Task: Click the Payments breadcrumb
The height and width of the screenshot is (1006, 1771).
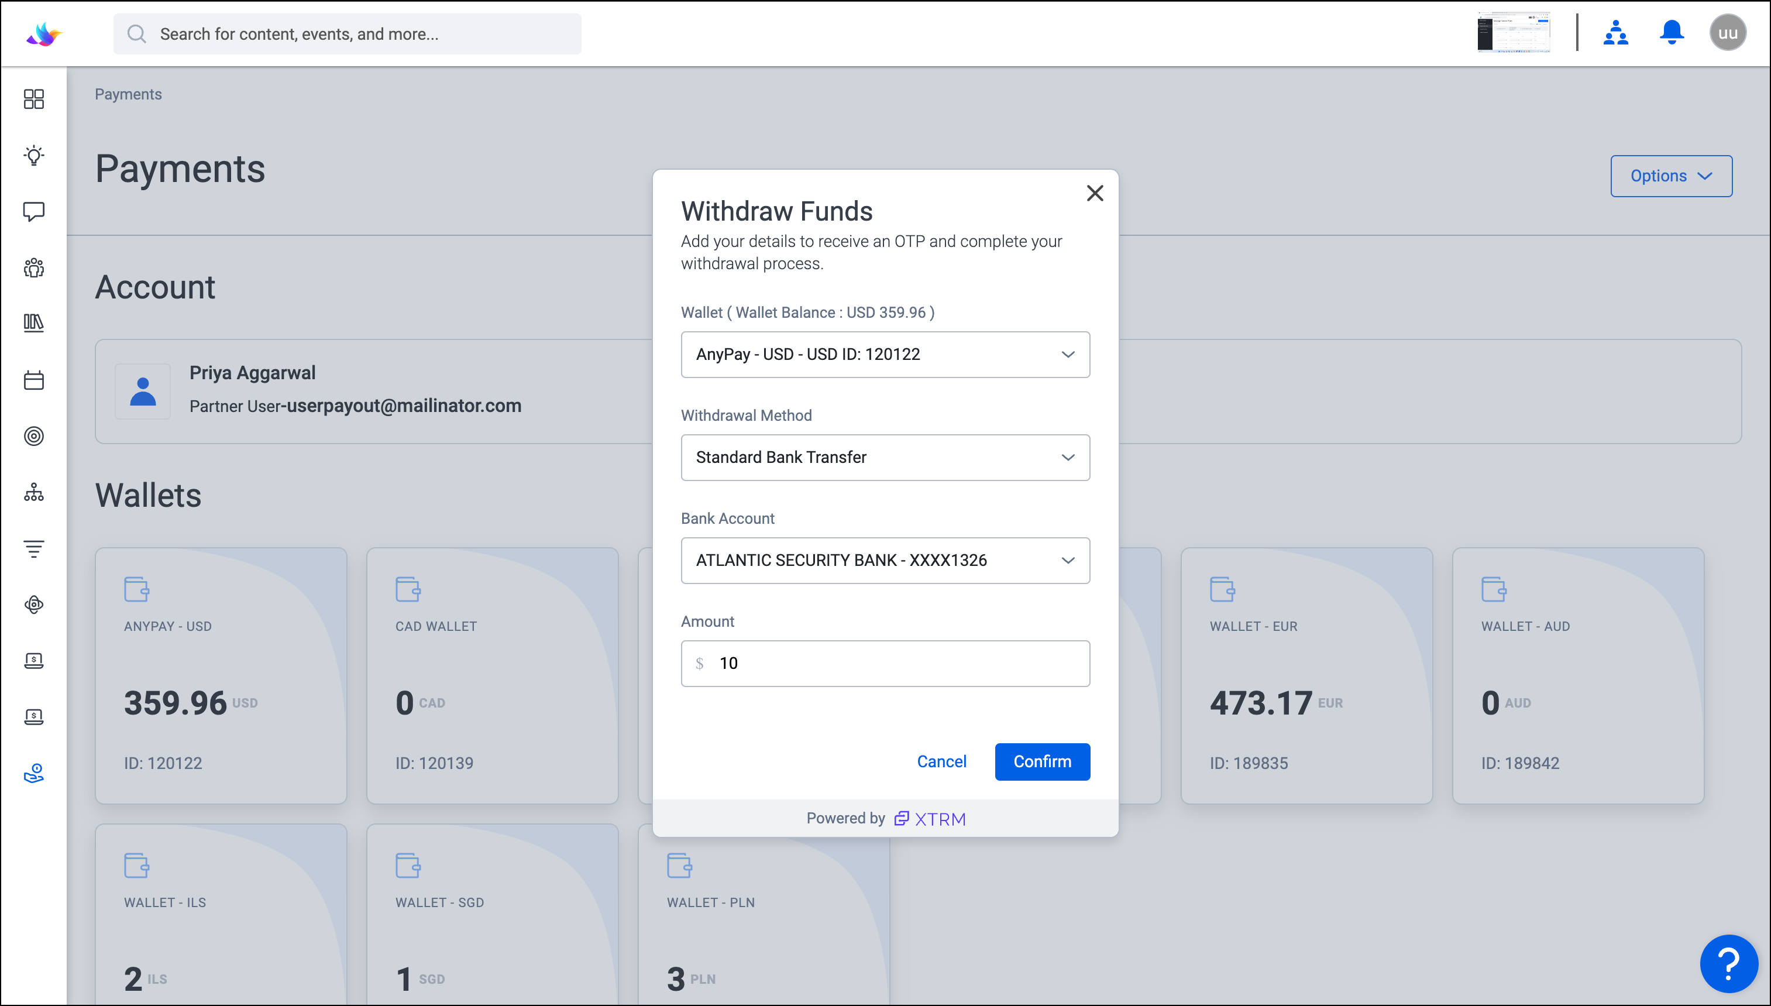Action: click(129, 94)
